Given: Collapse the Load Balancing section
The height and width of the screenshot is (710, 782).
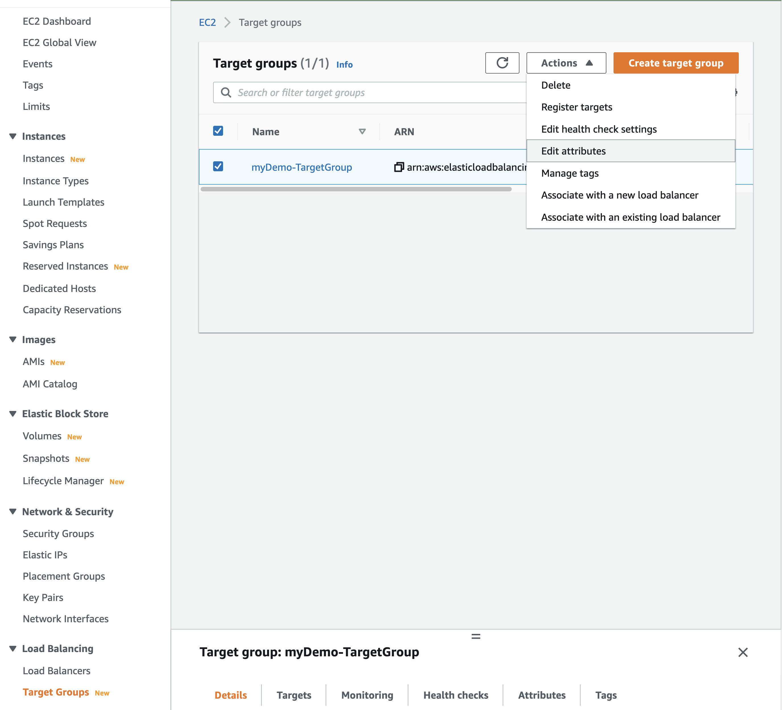Looking at the screenshot, I should point(13,648).
